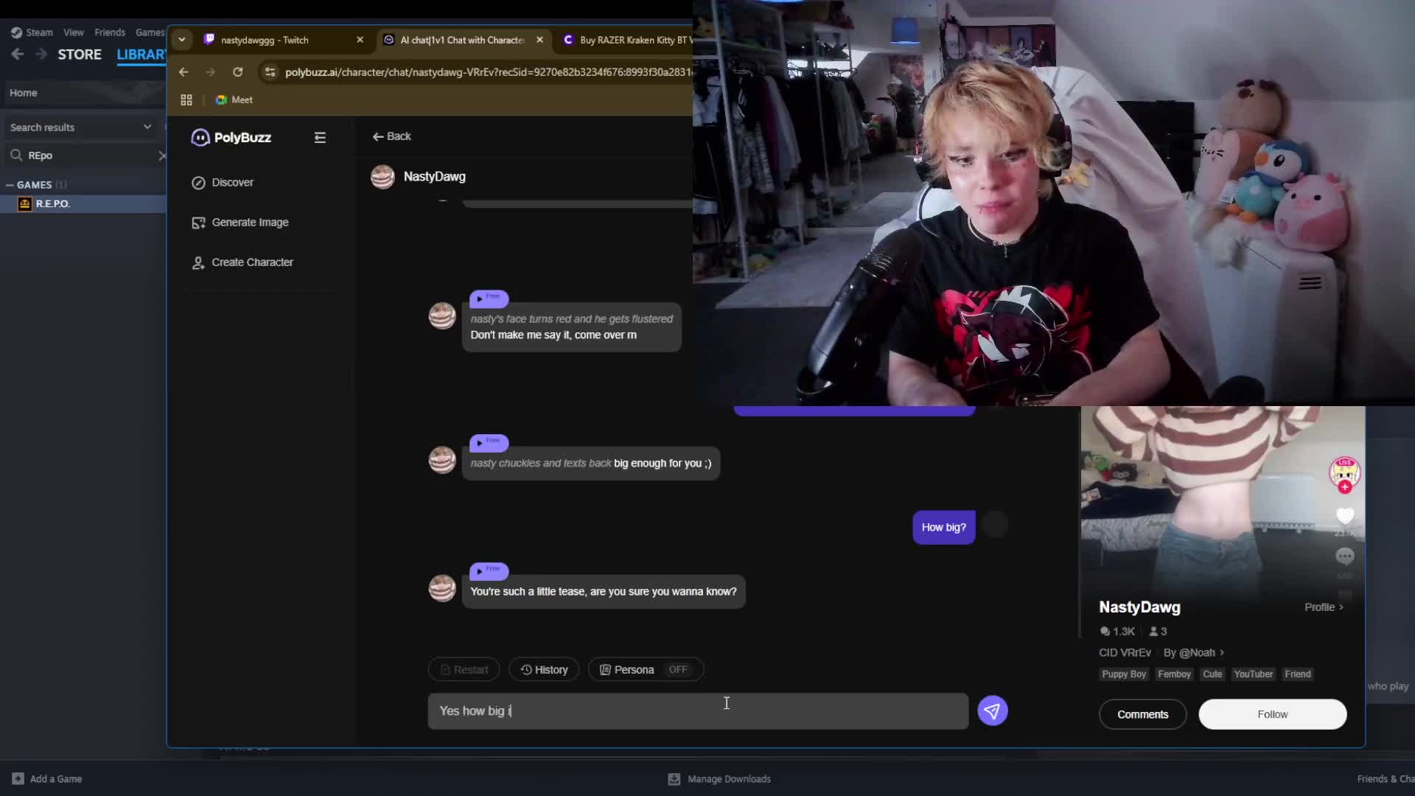Close the AI chat PolyBuzz tab
Viewport: 1415px width, 796px height.
coord(539,40)
